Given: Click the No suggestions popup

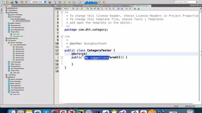Looking at the screenshot, I should (x=97, y=58).
